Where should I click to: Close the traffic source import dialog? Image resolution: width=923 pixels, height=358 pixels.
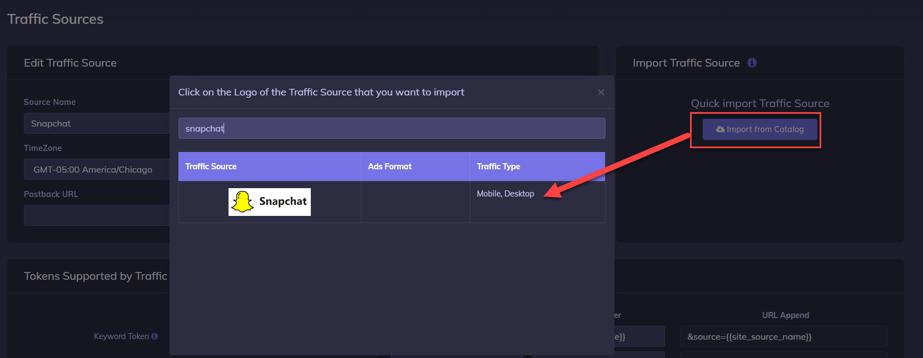(x=601, y=92)
